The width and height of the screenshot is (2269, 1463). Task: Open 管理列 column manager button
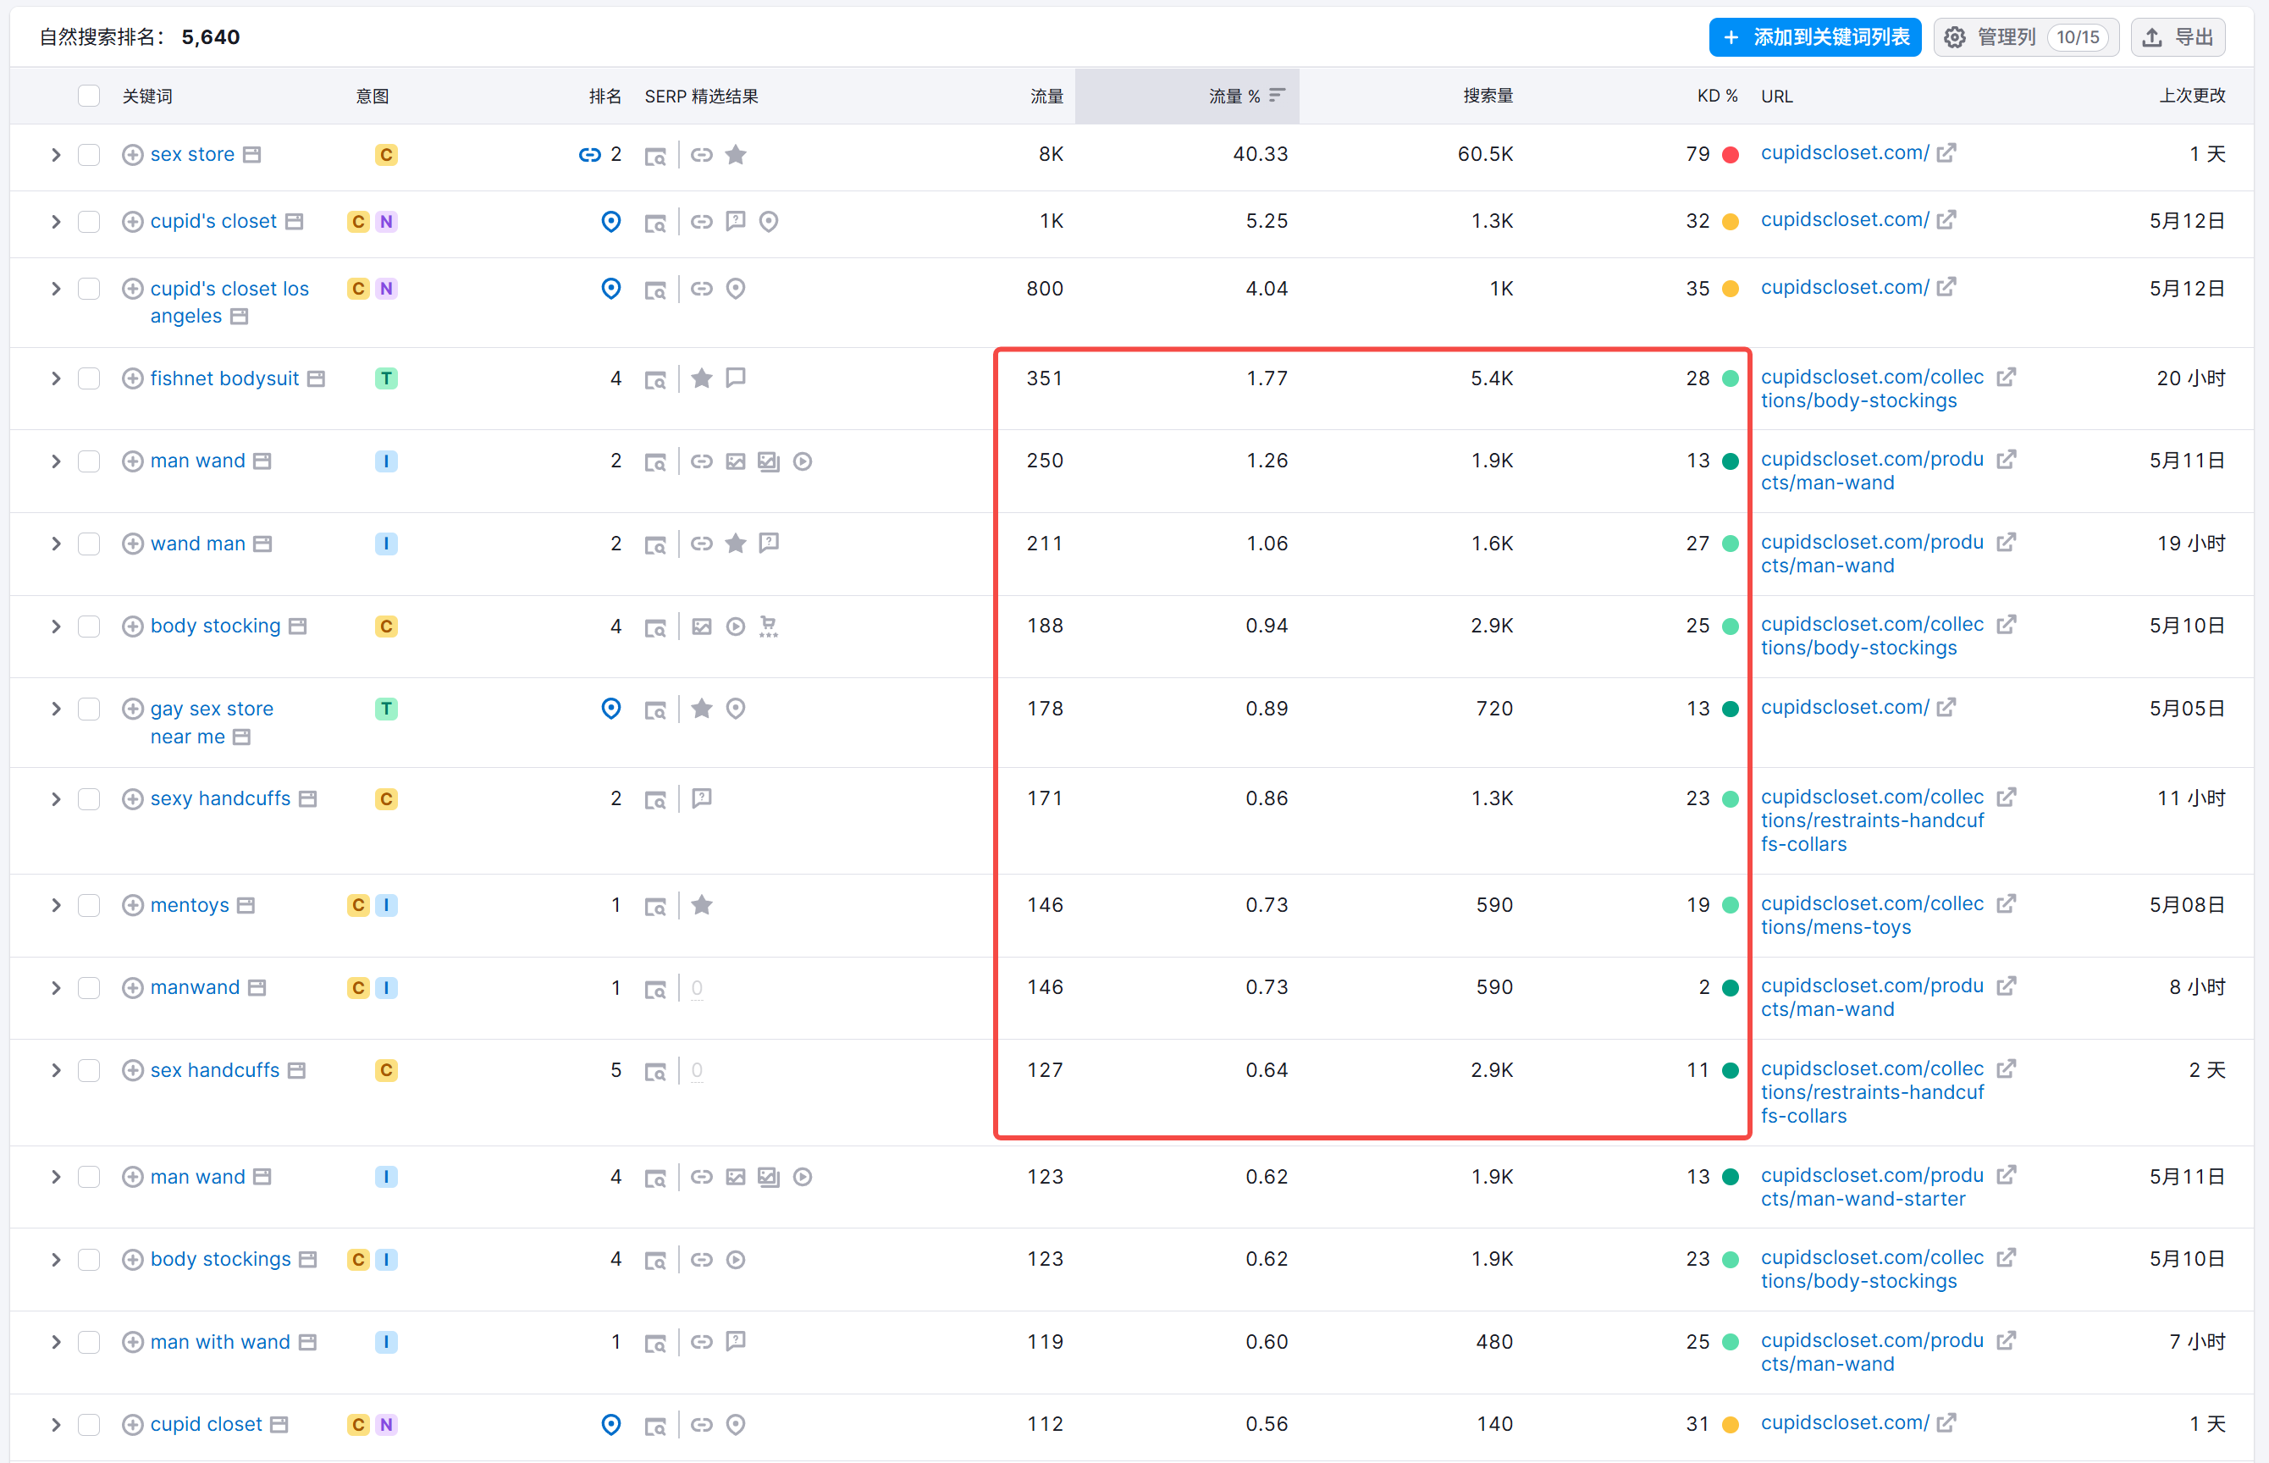click(2026, 37)
